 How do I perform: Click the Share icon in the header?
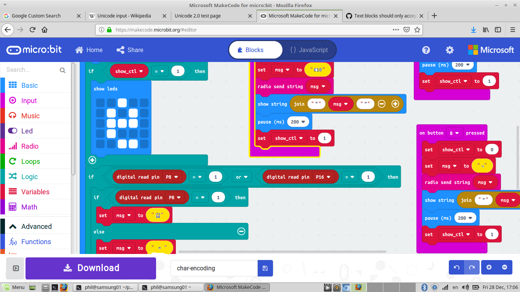129,50
